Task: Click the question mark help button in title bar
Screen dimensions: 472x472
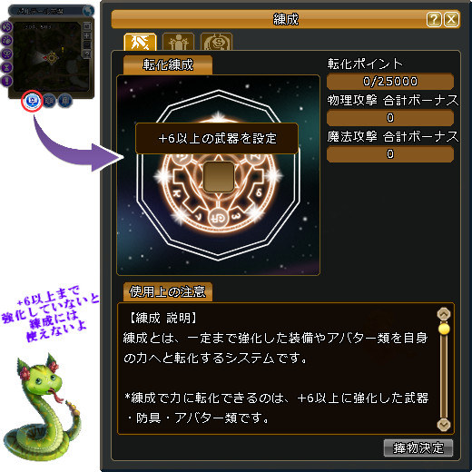Action: (x=434, y=20)
